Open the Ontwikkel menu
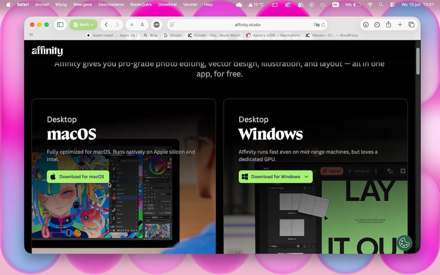This screenshot has height=275, width=440. click(167, 4)
